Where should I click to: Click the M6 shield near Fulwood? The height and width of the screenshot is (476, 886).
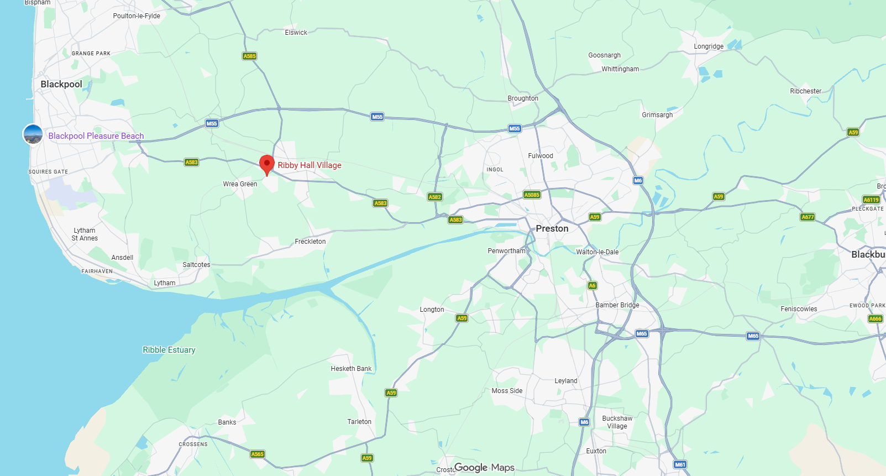[x=638, y=181]
